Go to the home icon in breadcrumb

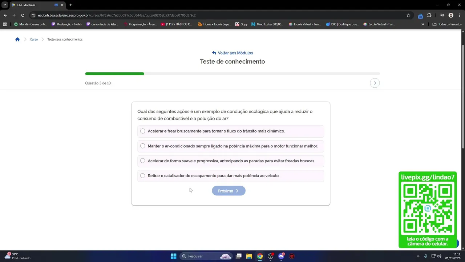tap(17, 39)
